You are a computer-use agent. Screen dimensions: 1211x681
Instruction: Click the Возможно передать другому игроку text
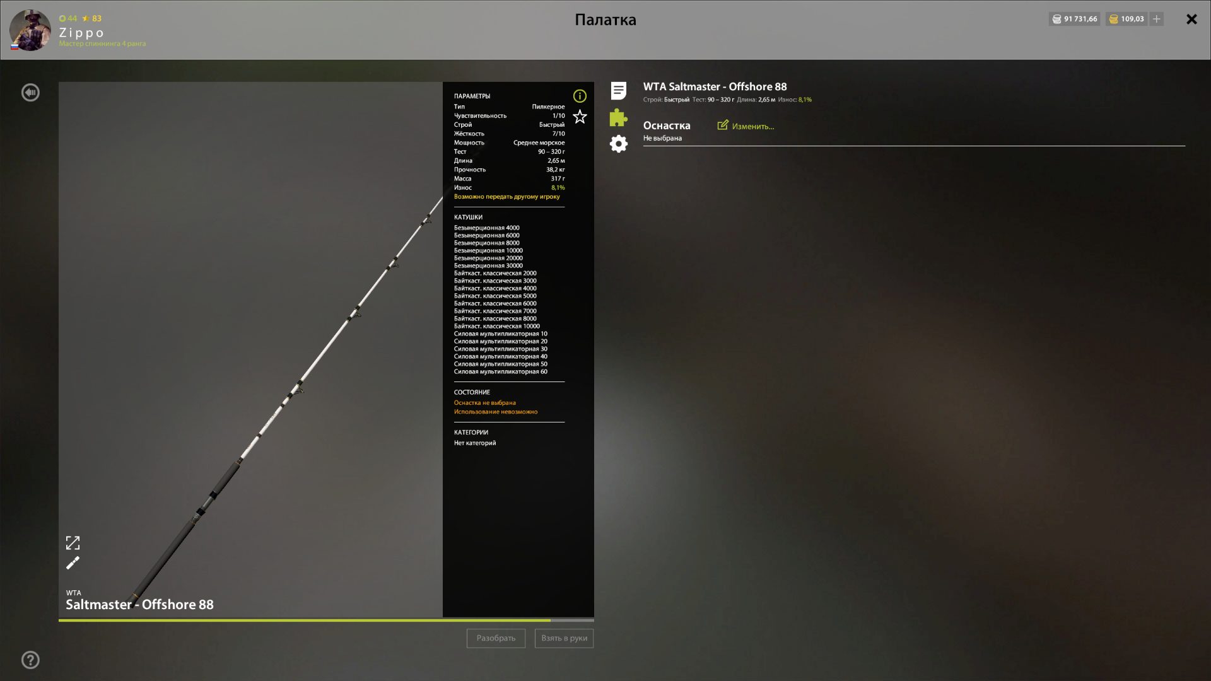click(x=506, y=197)
